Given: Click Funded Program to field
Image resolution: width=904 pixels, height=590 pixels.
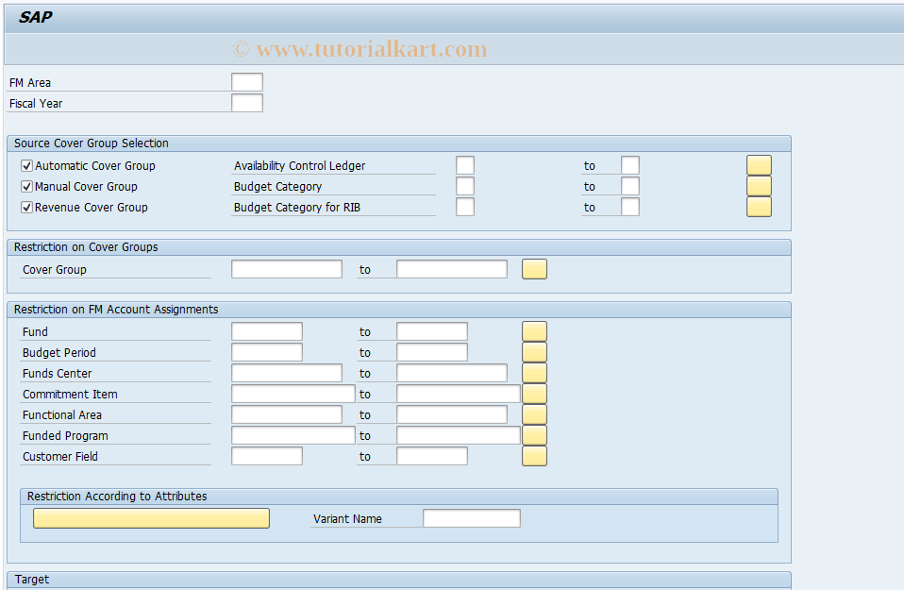Looking at the screenshot, I should coord(459,435).
